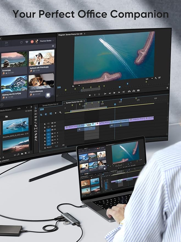
Task: Expand the Thomas Szabo account menu
Action: point(53,41)
